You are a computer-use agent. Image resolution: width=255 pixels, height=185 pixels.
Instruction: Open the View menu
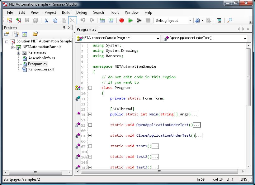tap(35, 12)
